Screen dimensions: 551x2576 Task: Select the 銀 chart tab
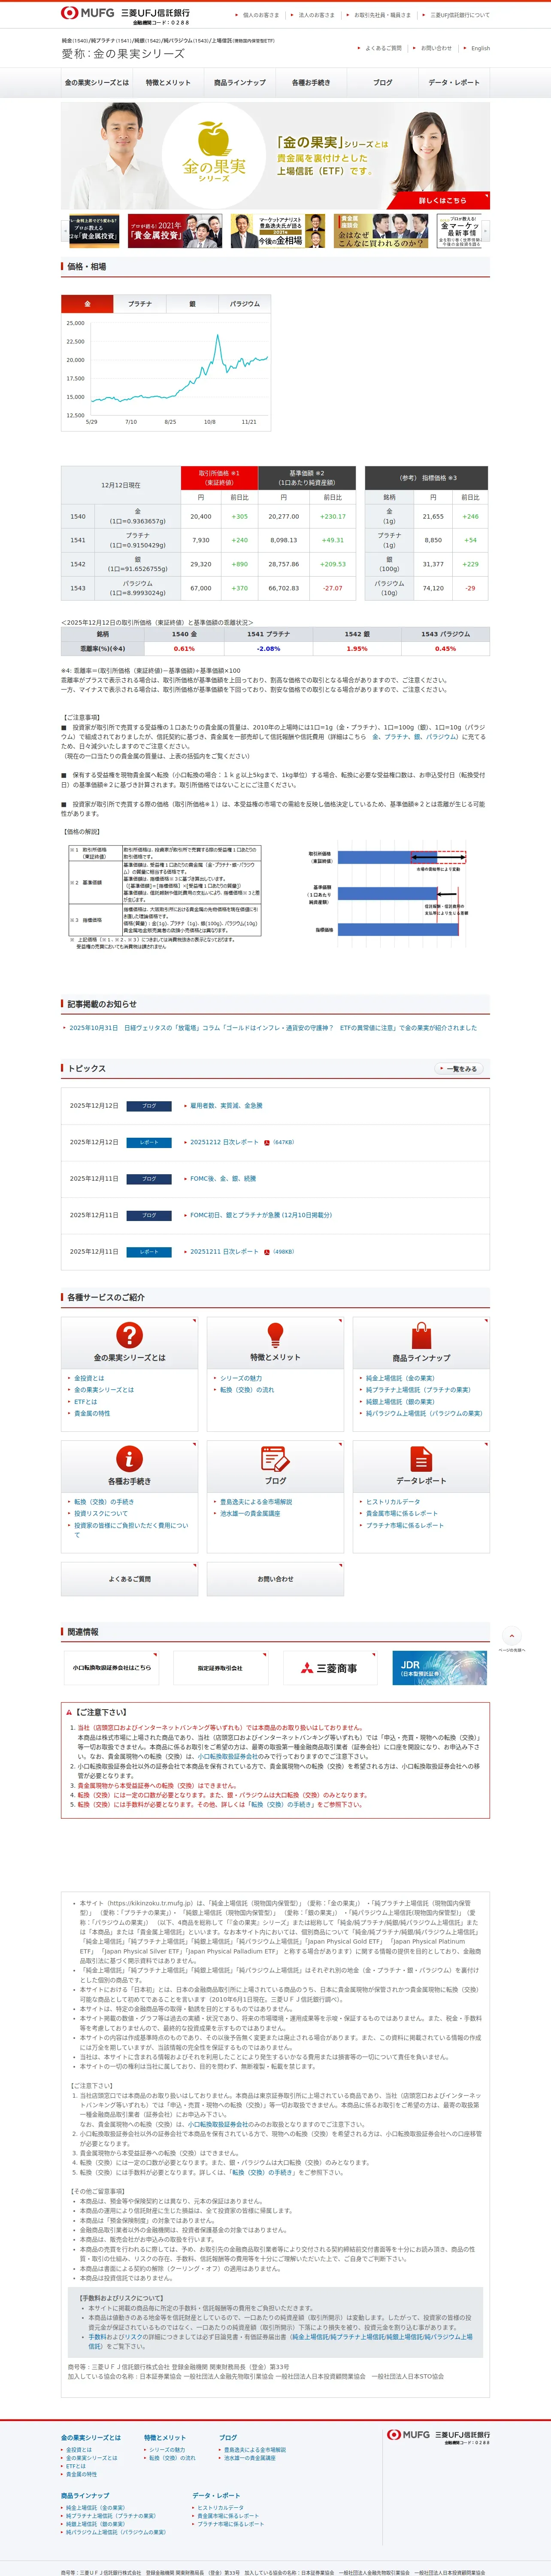192,304
